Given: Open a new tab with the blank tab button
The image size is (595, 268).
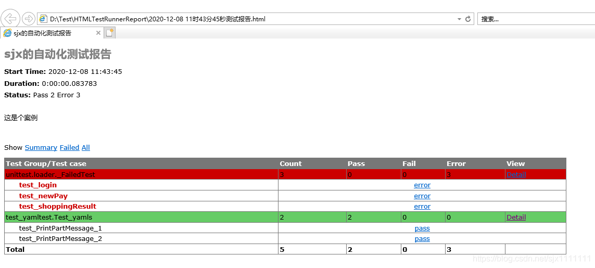Looking at the screenshot, I should click(110, 33).
